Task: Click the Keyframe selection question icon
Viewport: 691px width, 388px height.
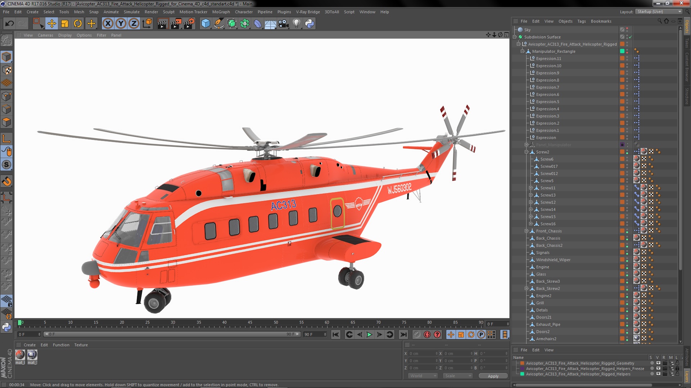Action: click(437, 334)
